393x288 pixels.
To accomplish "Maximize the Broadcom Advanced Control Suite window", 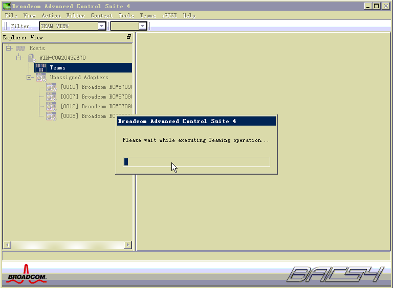I will (376, 6).
